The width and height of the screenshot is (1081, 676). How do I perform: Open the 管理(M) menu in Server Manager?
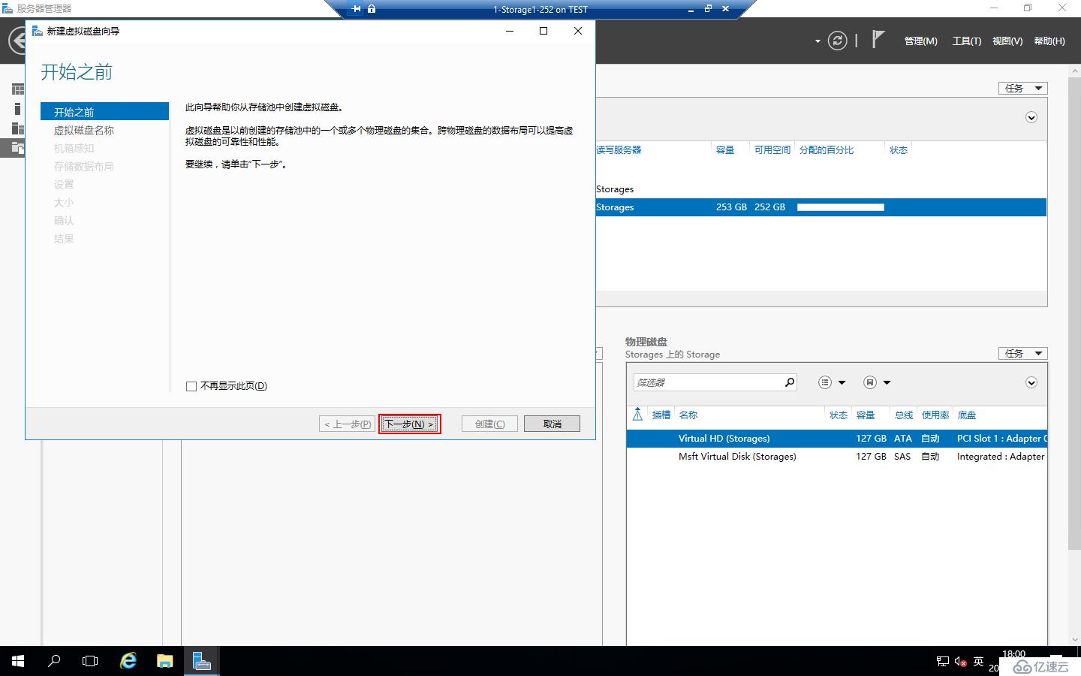click(920, 41)
